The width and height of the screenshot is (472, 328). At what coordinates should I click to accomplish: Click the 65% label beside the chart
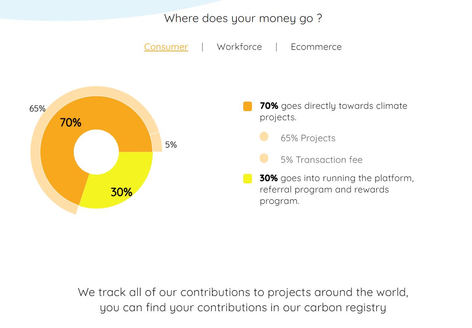[x=37, y=108]
